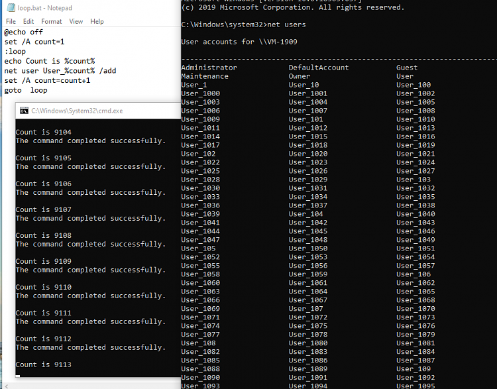Click 'Count is 9108' in the cmd window
This screenshot has width=497, height=389.
(44, 235)
